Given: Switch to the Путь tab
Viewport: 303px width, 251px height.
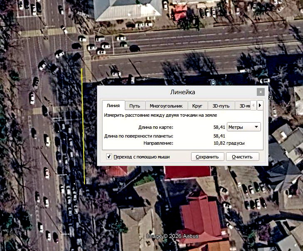Looking at the screenshot, I should pyautogui.click(x=135, y=106).
